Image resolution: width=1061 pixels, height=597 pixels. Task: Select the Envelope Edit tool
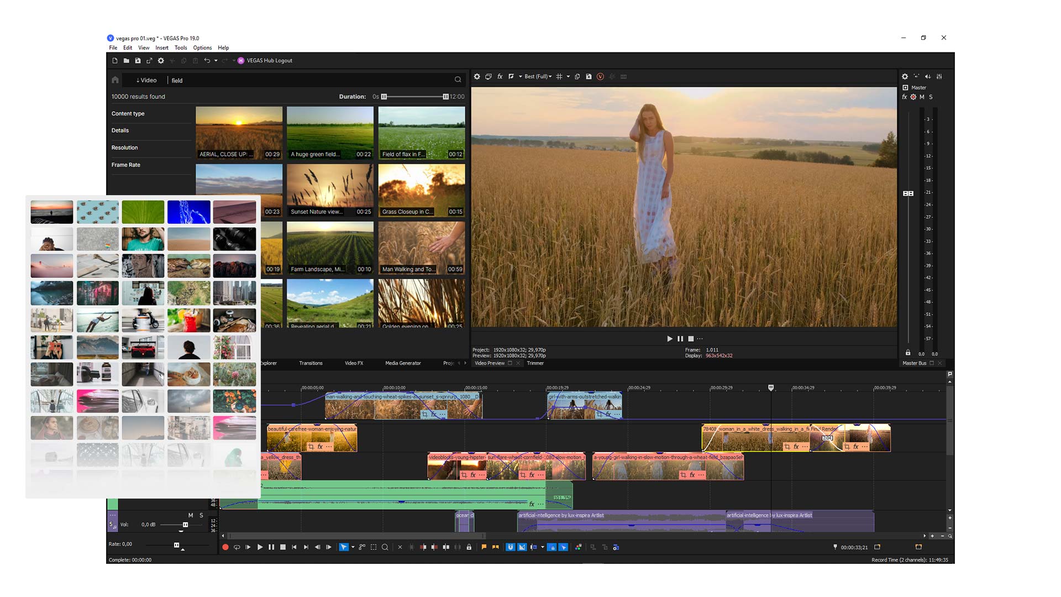point(362,547)
